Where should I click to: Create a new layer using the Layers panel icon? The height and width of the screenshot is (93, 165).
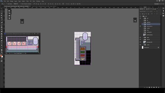(156, 87)
